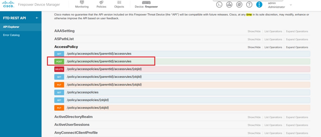
Task: Open the CLI console icon
Action: click(x=219, y=5)
